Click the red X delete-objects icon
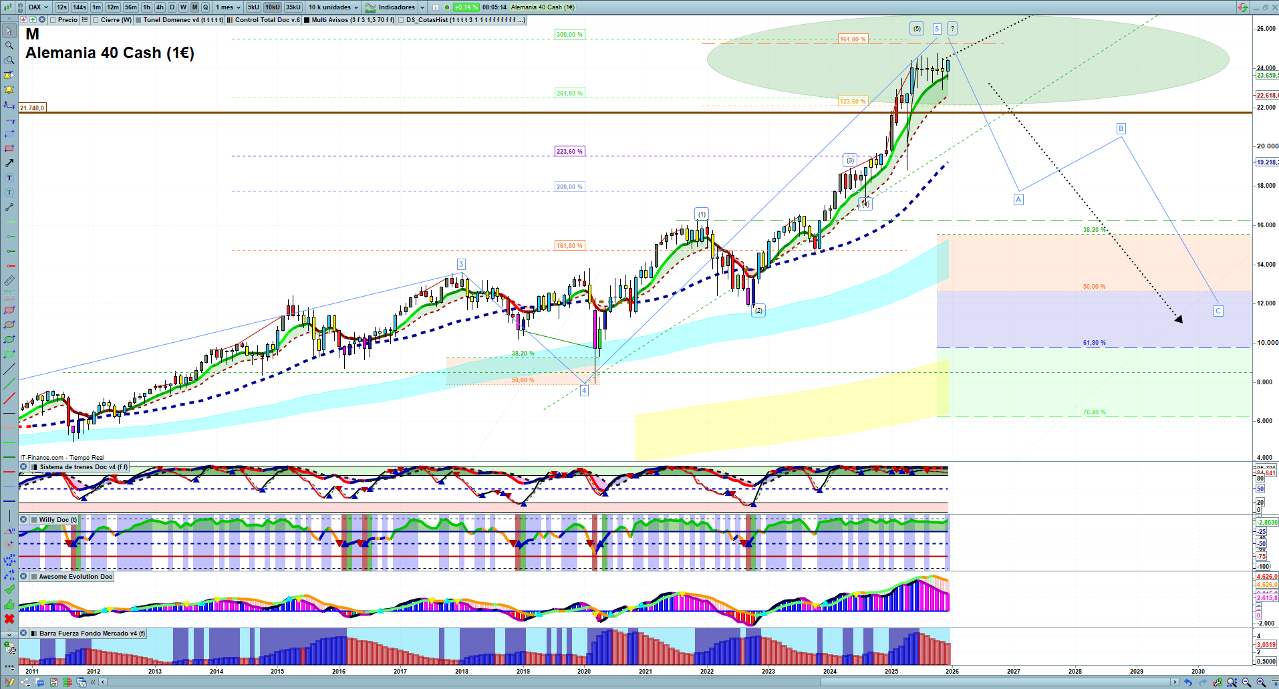 click(9, 619)
